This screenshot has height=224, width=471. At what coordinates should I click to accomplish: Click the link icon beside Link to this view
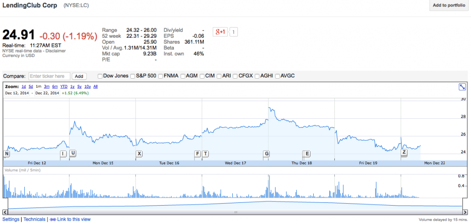click(52, 219)
